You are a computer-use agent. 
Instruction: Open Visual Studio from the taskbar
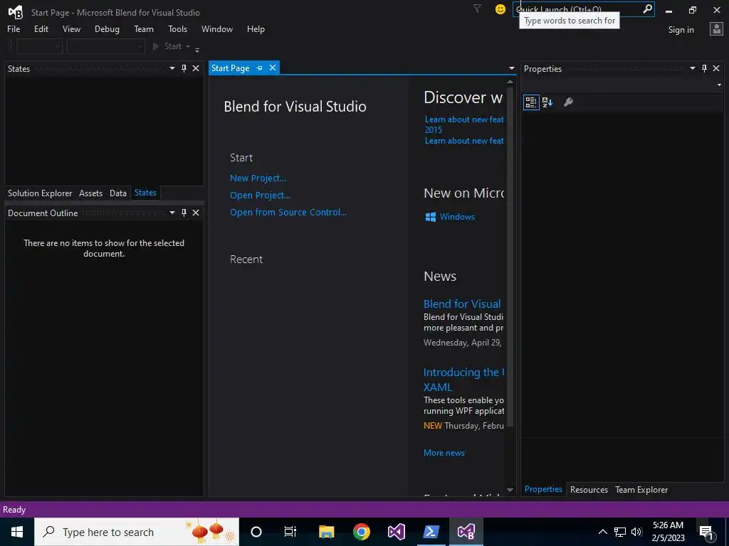[397, 532]
